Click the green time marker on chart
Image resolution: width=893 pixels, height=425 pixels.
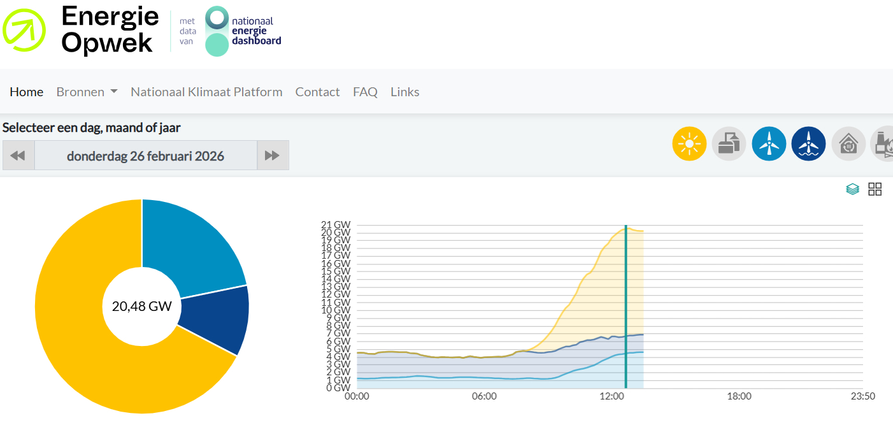626,306
